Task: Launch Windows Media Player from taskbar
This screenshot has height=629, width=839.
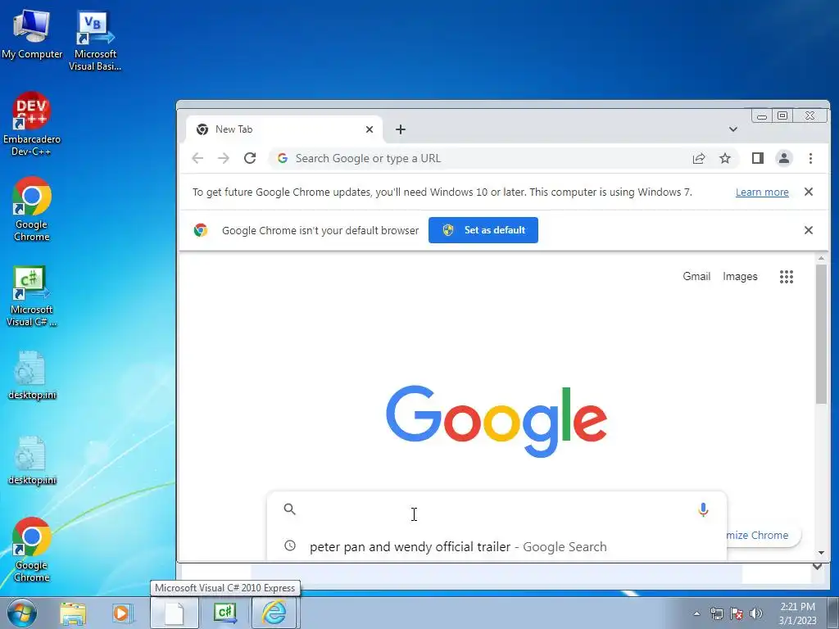Action: 122,613
